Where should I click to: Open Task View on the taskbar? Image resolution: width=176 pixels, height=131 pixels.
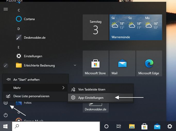pyautogui.click(x=119, y=126)
